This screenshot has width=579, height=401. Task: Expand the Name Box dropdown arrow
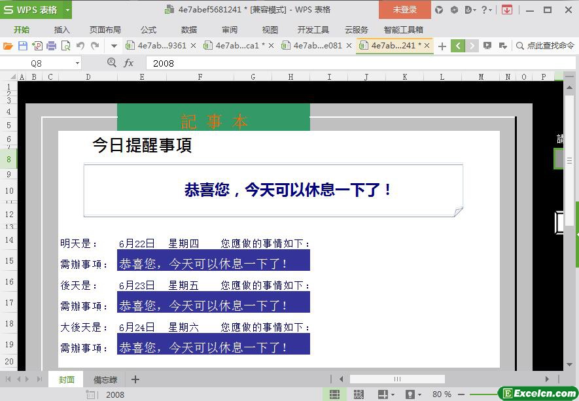coord(77,63)
